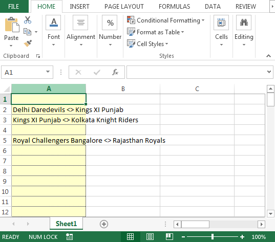This screenshot has width=275, height=242.
Task: Click the Enter checkmark in formula bar
Action: coord(97,72)
